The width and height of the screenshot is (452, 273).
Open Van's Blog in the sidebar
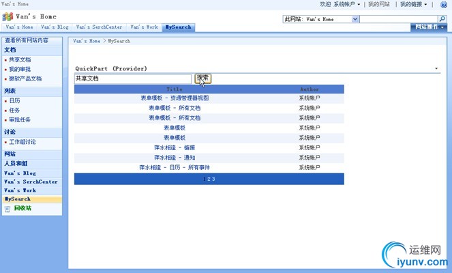point(20,173)
